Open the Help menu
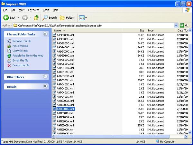193x145 pixels. tap(55, 10)
